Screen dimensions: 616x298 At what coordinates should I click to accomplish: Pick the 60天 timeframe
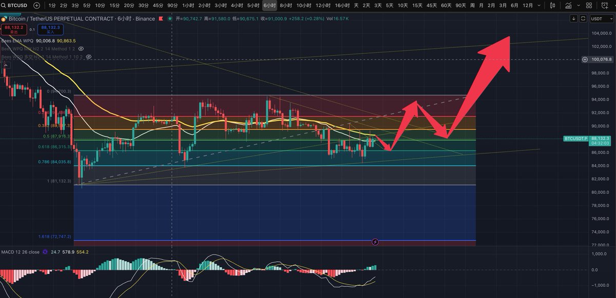[x=446, y=6]
